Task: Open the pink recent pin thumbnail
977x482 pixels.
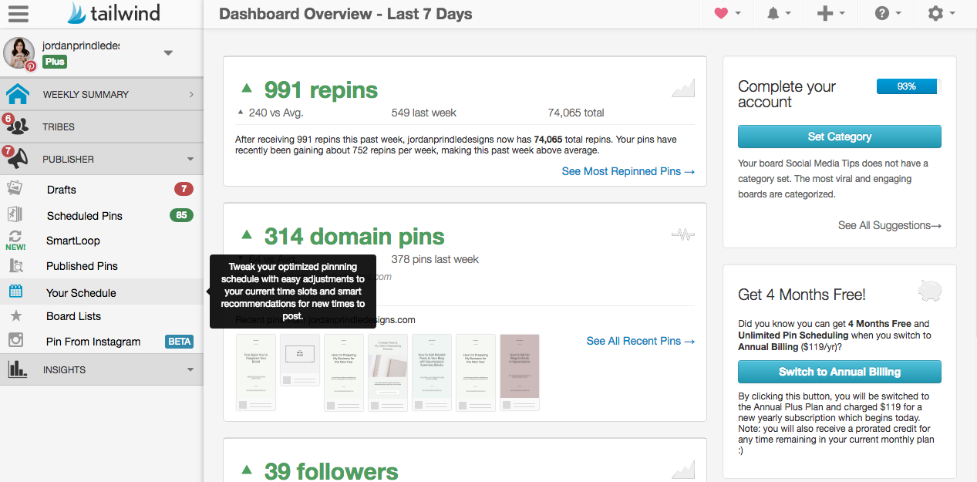Action: 520,372
